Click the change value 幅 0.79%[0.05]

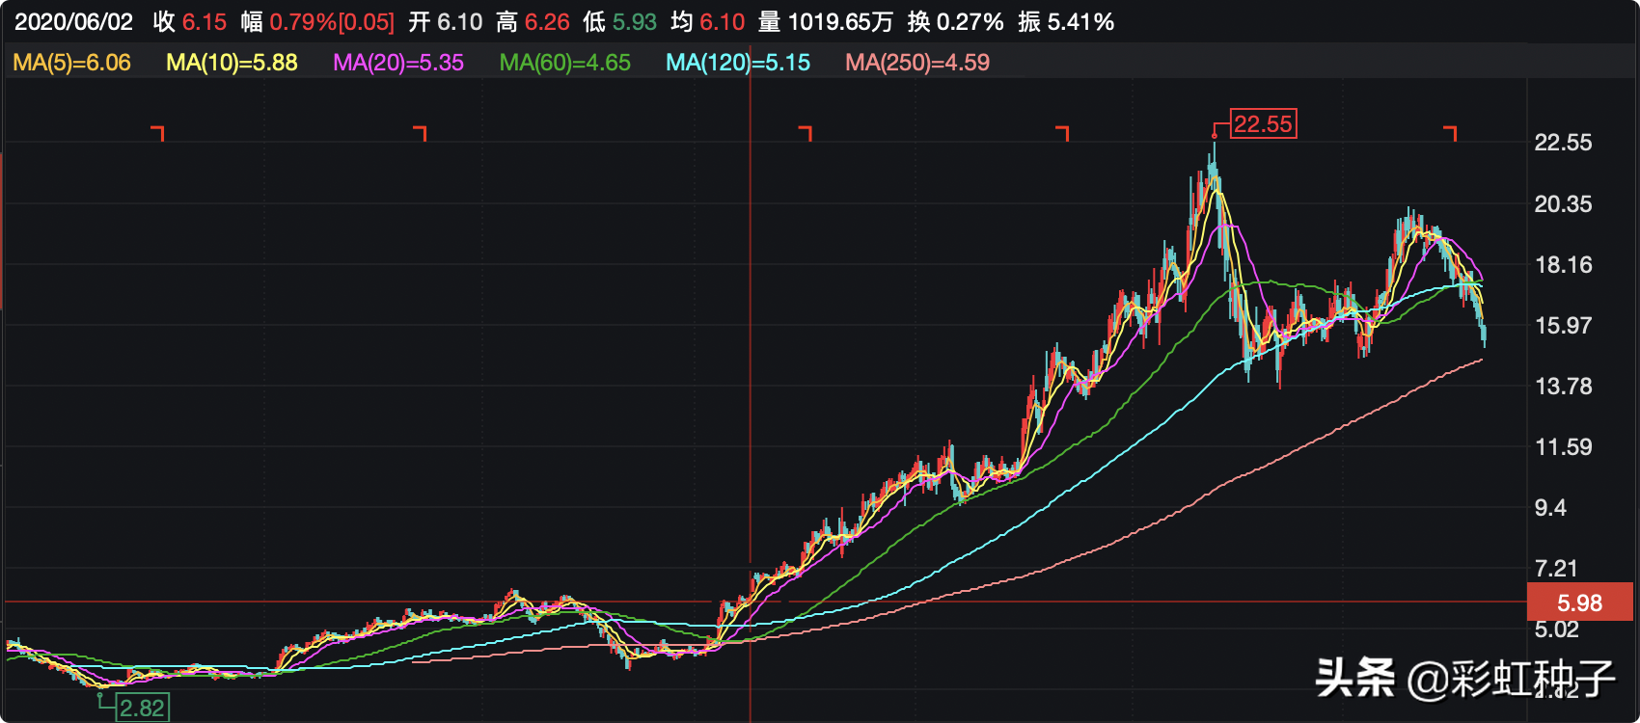[x=318, y=22]
